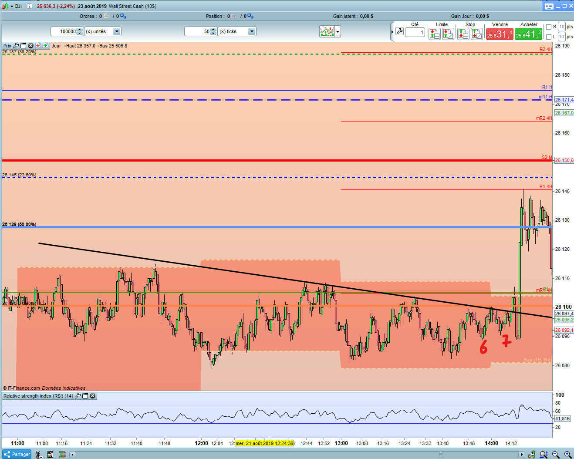This screenshot has width=574, height=459.
Task: Click the red-green bars icon at the bottom
Action: tap(63, 455)
